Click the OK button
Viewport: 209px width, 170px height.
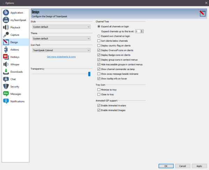pyautogui.click(x=166, y=166)
